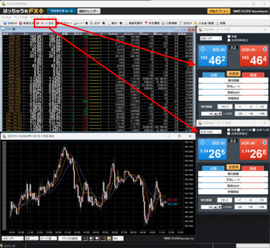
Task: Click the crosshair icon in chart toolbar
Action: [x=85, y=238]
